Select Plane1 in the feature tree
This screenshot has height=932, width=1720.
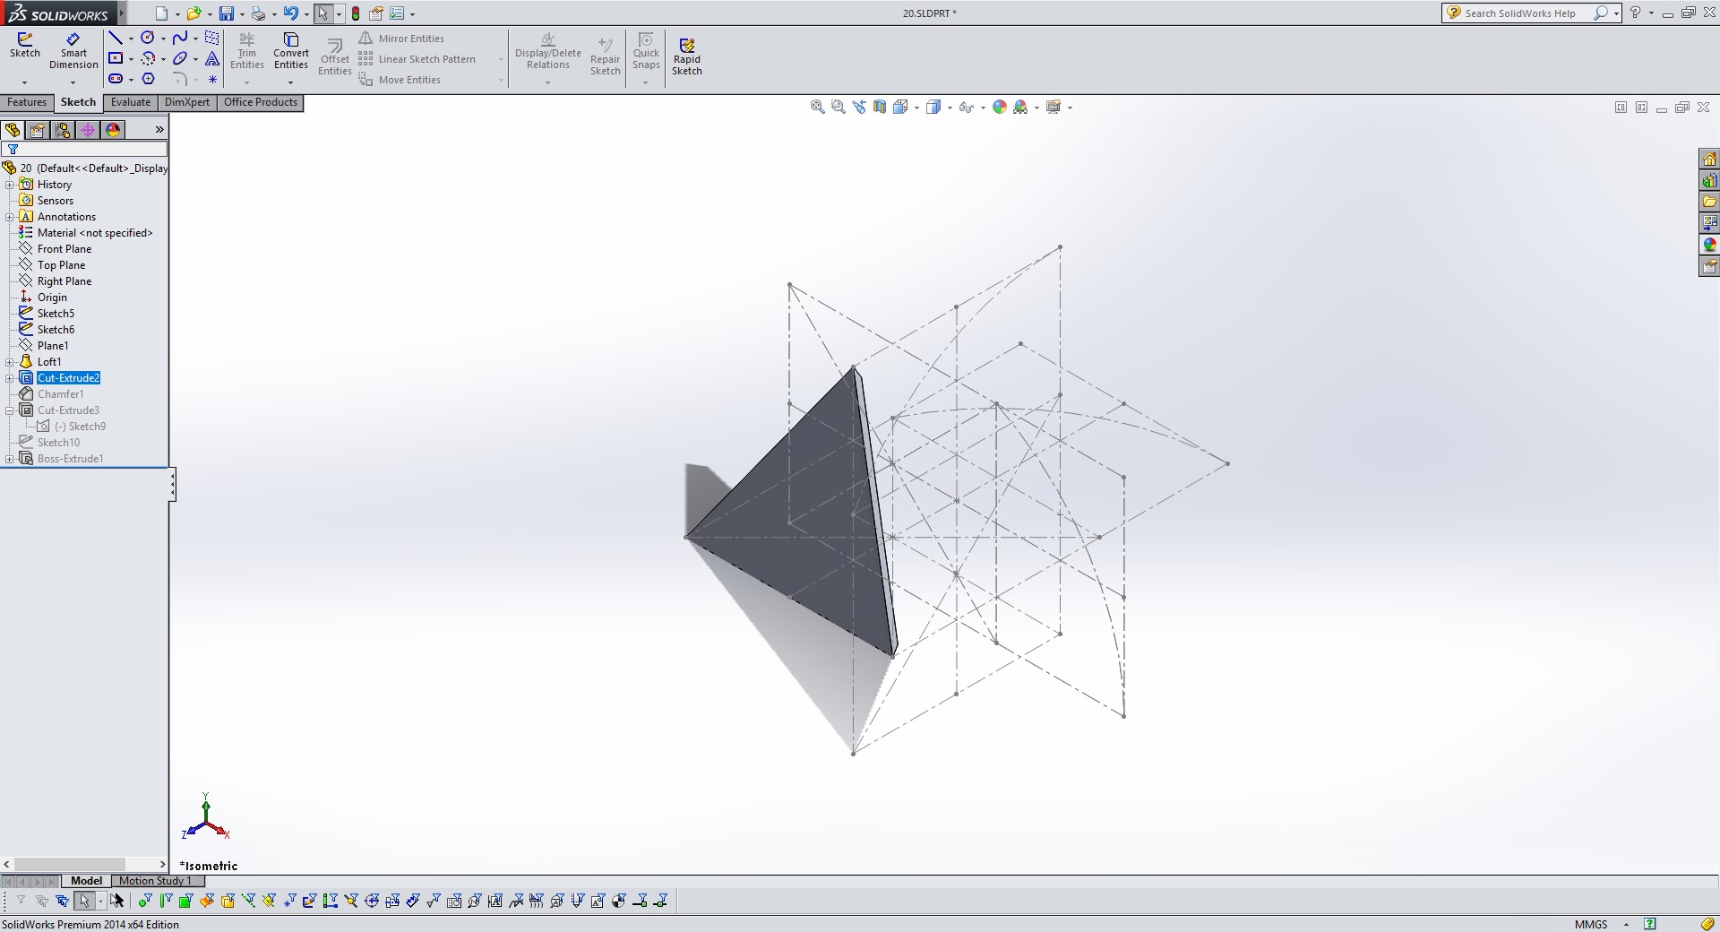pyautogui.click(x=53, y=346)
